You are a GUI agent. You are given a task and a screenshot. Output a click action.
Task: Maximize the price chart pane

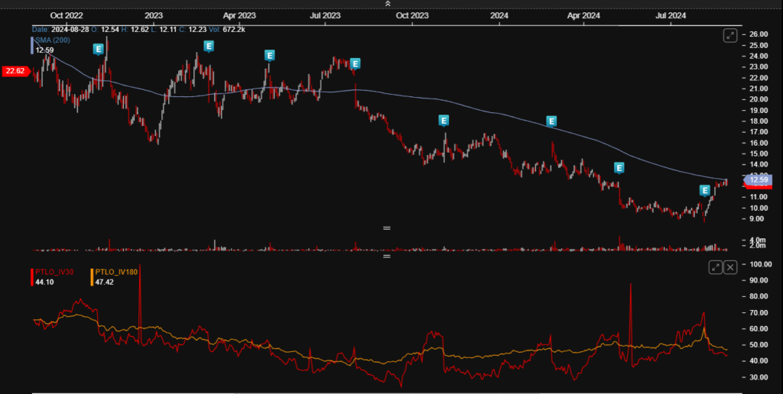(x=730, y=35)
